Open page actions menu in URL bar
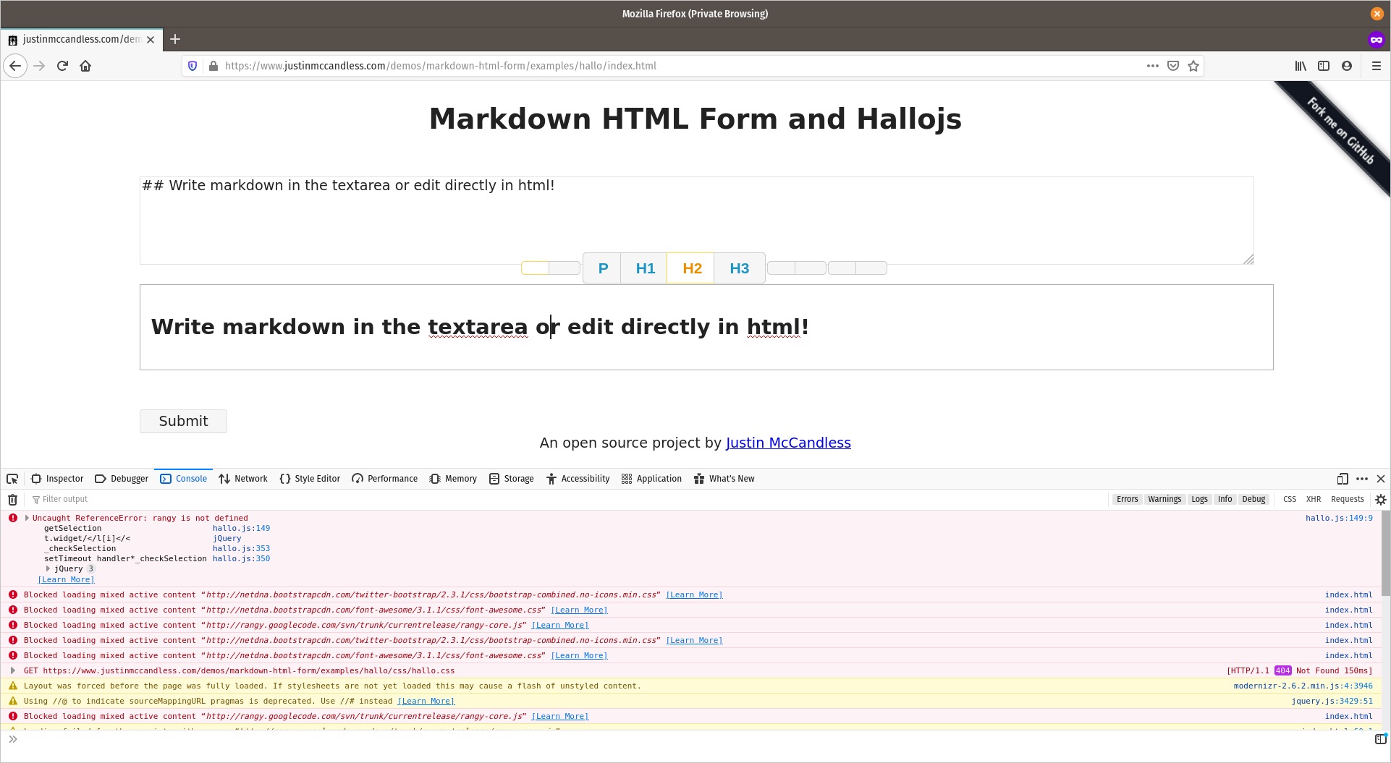The width and height of the screenshot is (1391, 763). tap(1153, 66)
